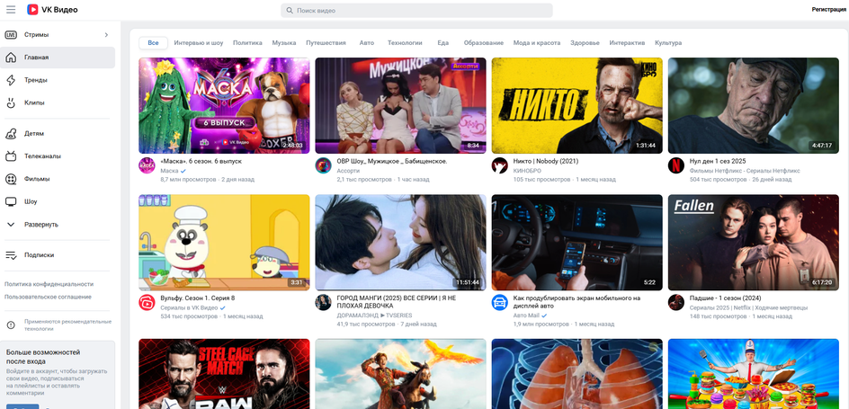The width and height of the screenshot is (849, 409).
Task: Open the channel avatar beside Падшие
Action: click(x=676, y=302)
